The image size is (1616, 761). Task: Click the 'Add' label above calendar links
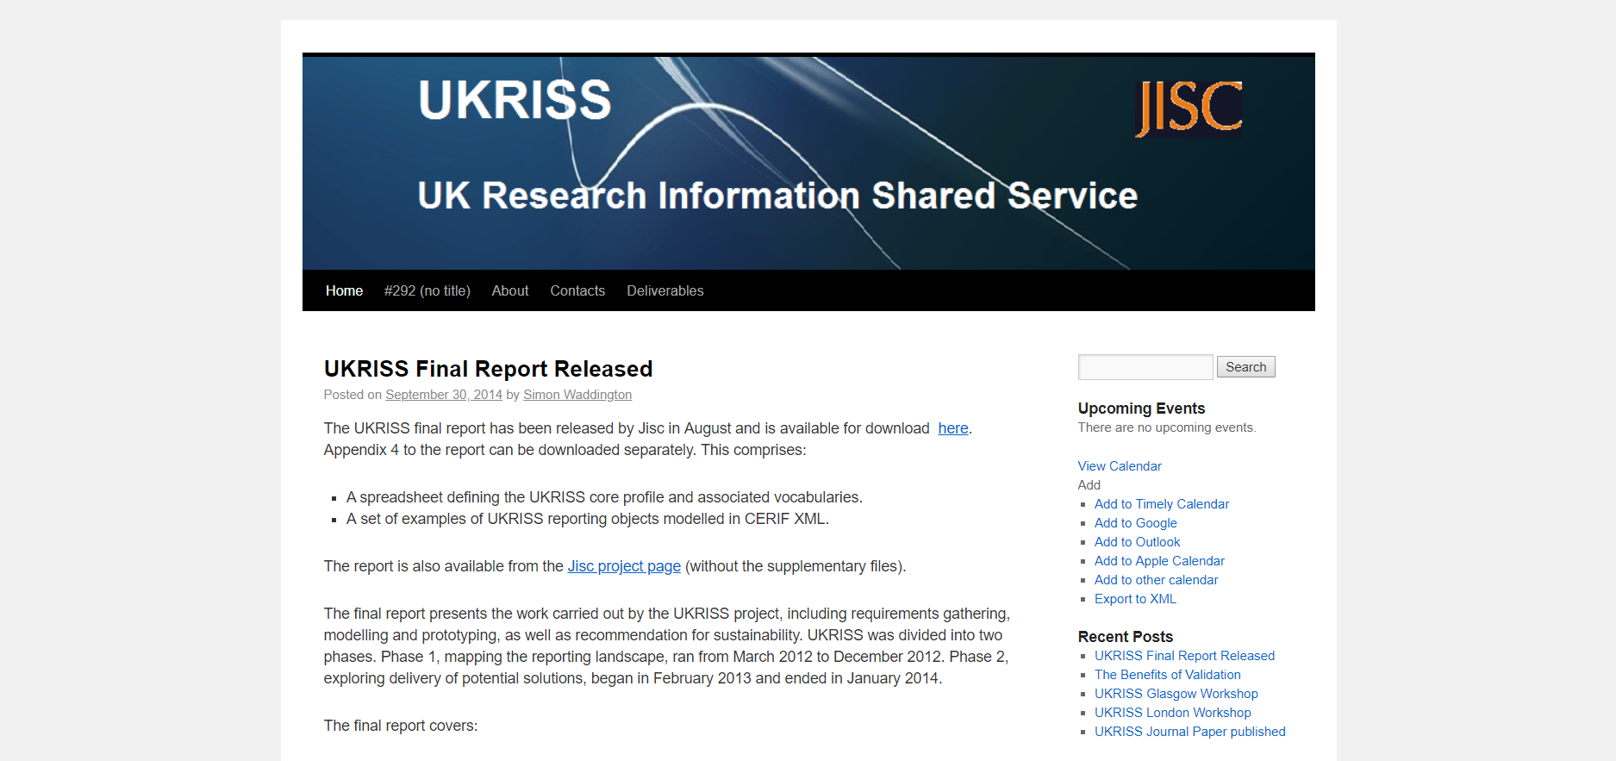pyautogui.click(x=1089, y=485)
